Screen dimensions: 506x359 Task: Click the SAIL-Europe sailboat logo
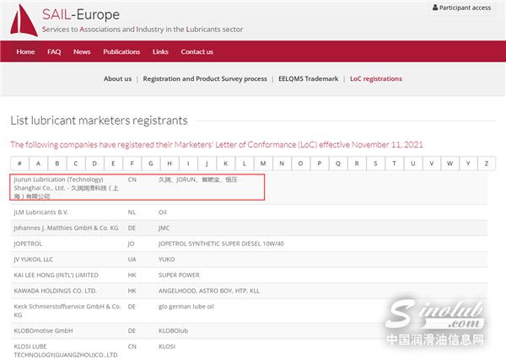22,21
